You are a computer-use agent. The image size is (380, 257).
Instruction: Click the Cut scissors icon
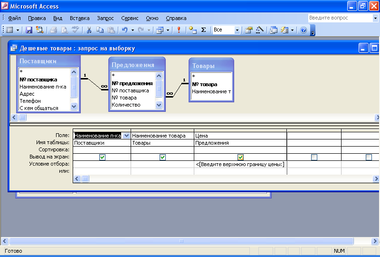tap(88, 30)
